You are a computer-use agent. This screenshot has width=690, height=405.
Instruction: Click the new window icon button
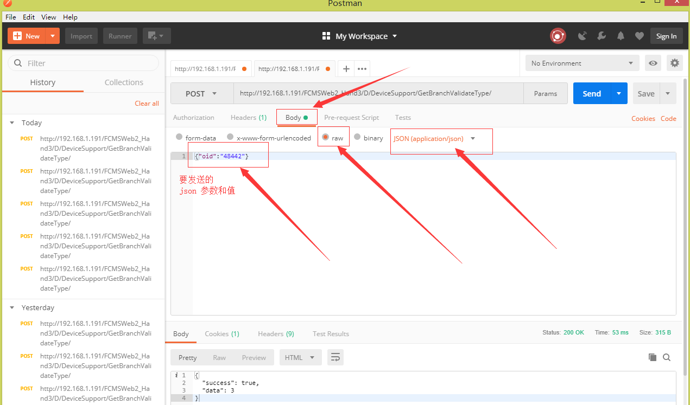point(156,36)
